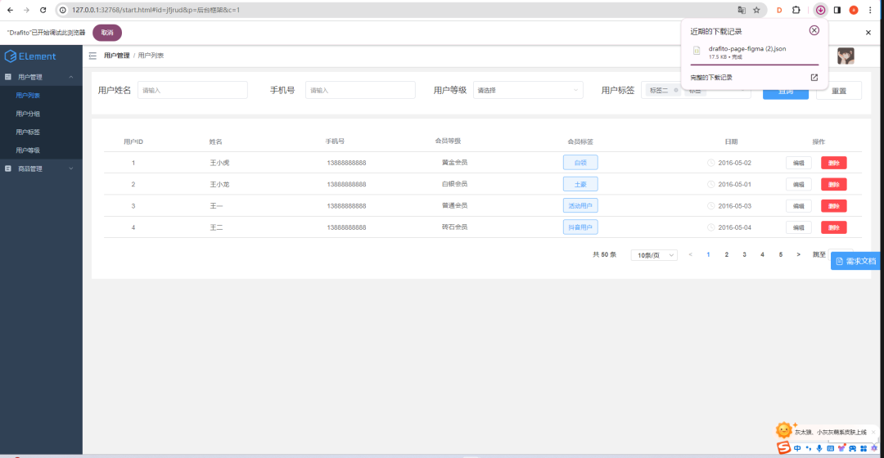This screenshot has height=458, width=884.
Task: Open full download history link icon
Action: [x=814, y=78]
